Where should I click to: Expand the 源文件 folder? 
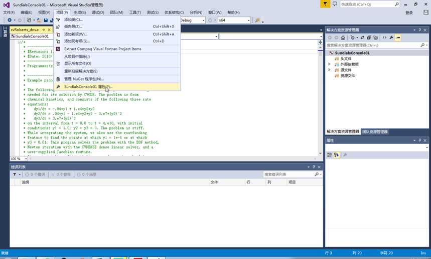click(x=329, y=70)
